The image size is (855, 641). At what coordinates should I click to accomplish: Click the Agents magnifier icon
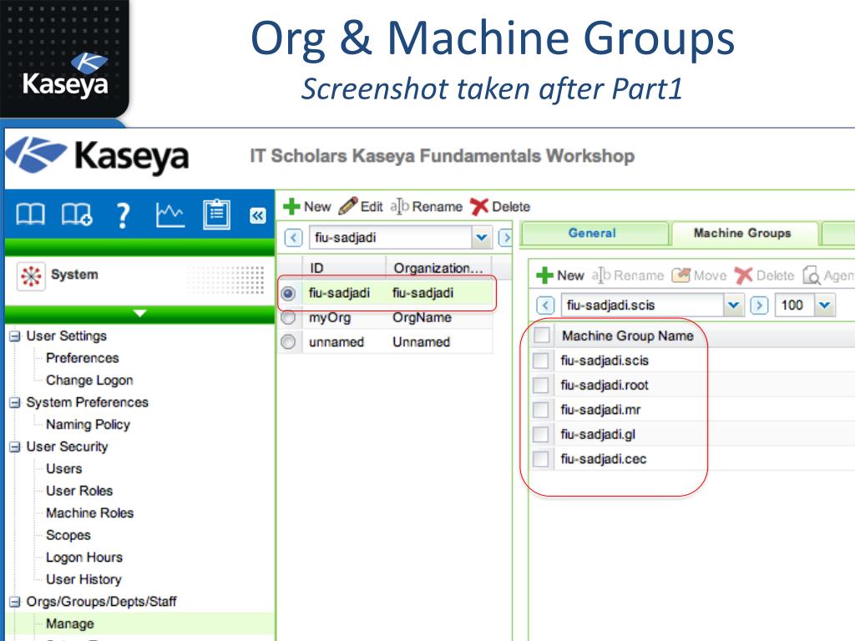point(812,275)
